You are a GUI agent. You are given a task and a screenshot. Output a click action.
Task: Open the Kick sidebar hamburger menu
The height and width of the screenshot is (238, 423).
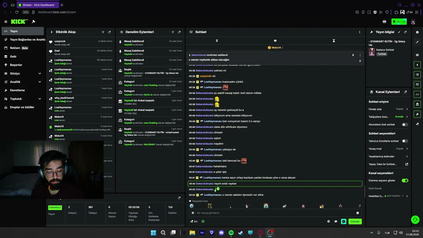point(6,21)
